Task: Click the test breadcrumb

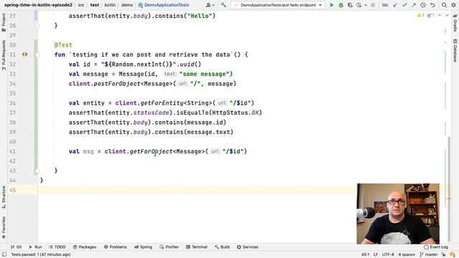Action: click(x=95, y=5)
